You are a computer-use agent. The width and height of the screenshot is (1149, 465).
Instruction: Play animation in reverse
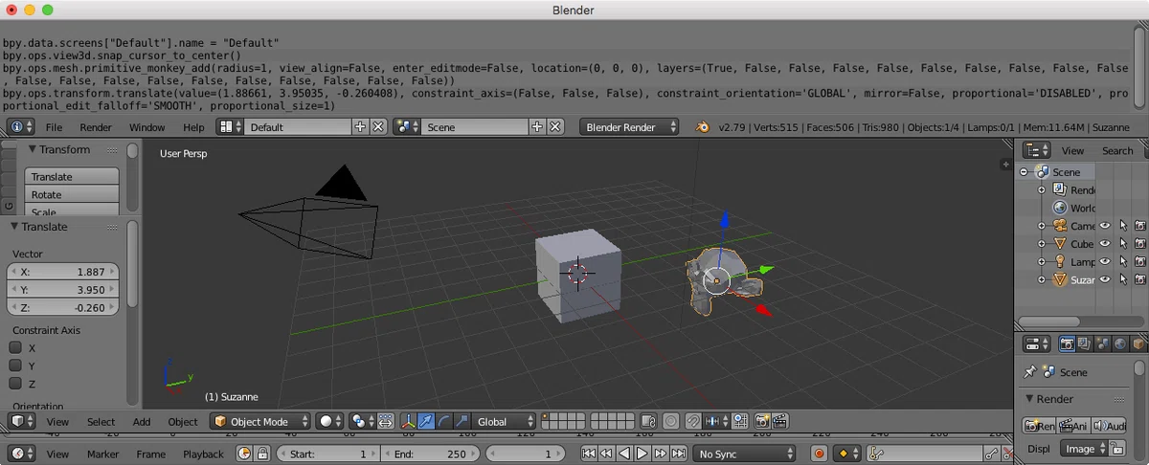pyautogui.click(x=624, y=454)
